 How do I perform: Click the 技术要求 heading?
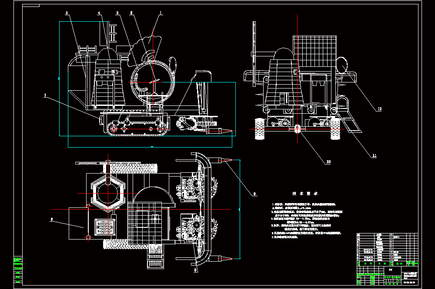coord(305,194)
